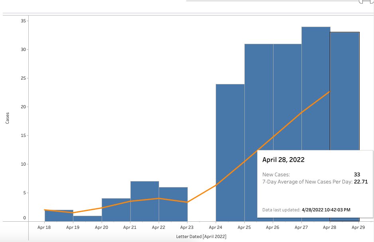This screenshot has height=242, width=374.
Task: Select the Apr 22 bar
Action: click(173, 204)
